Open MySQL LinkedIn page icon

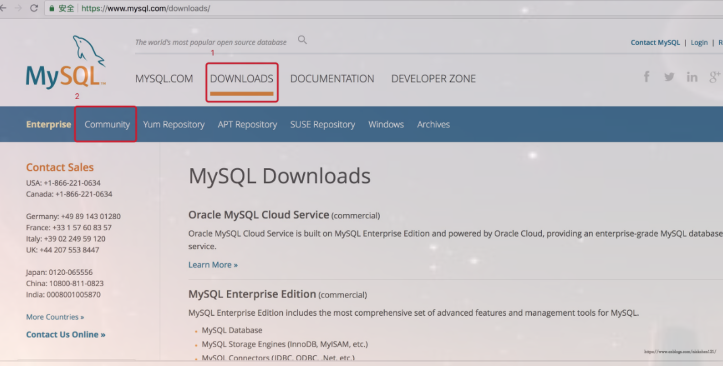tap(692, 77)
